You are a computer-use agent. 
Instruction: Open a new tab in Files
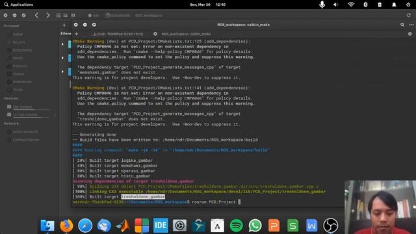coord(64,25)
